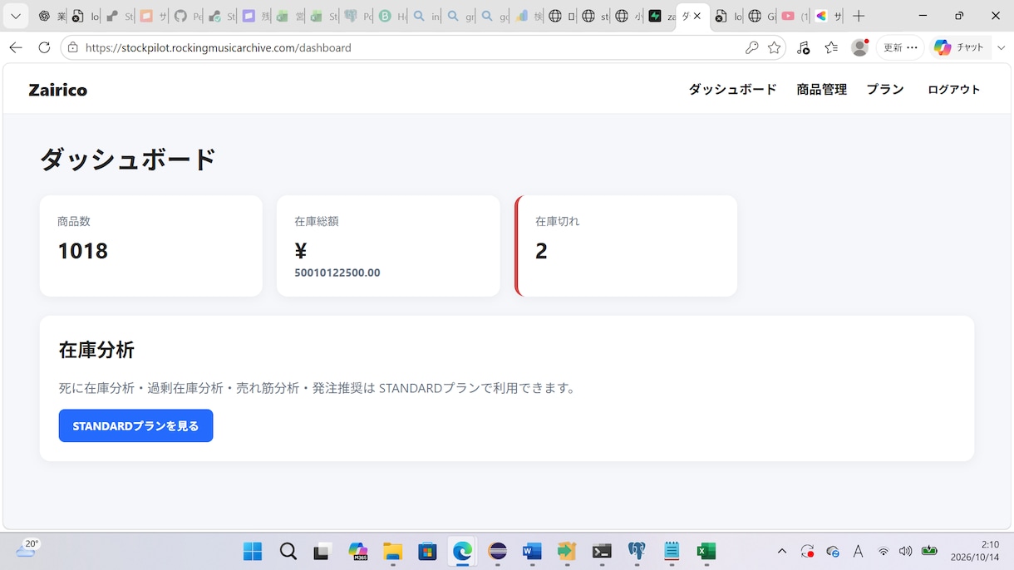Switch to the green B icon tab
Viewport: 1014px width, 570px height.
[392, 16]
